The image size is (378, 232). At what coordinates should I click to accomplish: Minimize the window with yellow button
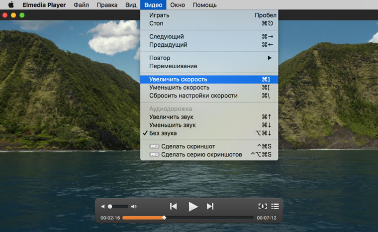[x=13, y=15]
